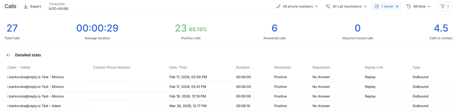Click the 1 owner filter chip
Image resolution: width=457 pixels, height=111 pixels.
[386, 6]
